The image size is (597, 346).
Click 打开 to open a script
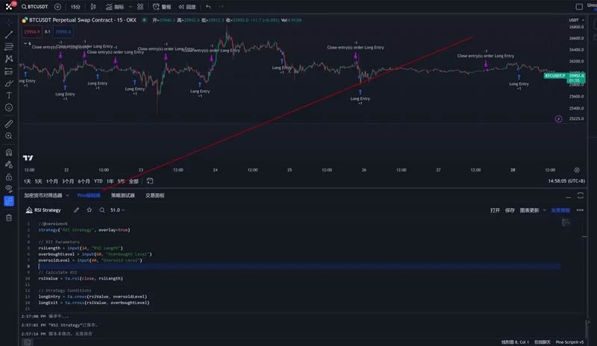pos(495,210)
